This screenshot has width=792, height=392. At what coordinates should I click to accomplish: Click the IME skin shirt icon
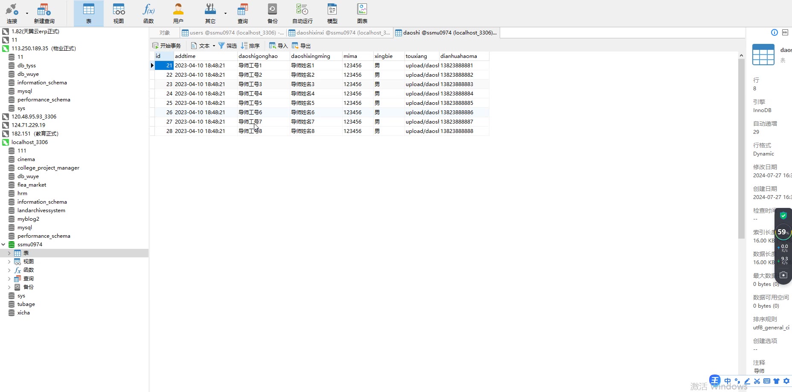(777, 381)
